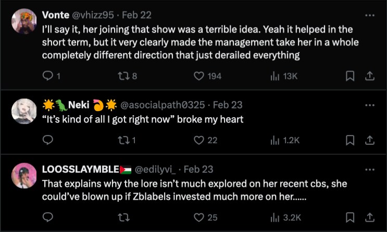Open the Feb 23 timestamp on LOOSSLAYMBLE's tweet
The image size is (387, 232).
click(x=199, y=169)
